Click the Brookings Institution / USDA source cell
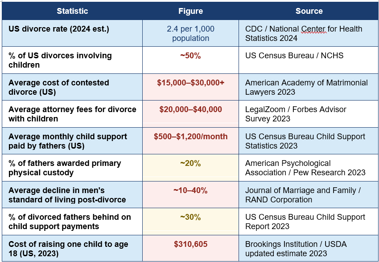379x262 pixels. (x=309, y=248)
